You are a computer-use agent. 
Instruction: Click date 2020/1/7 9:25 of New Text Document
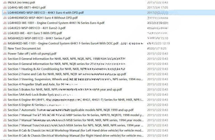pos(157,48)
